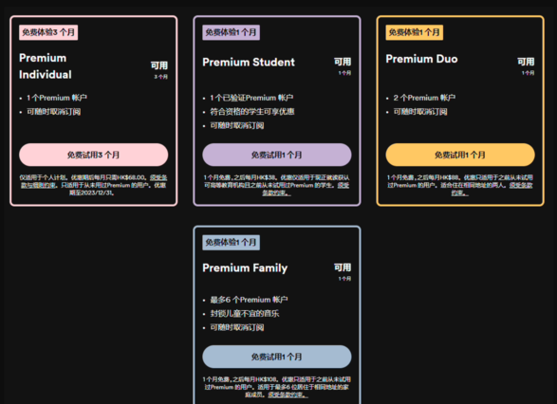Click 符合资格的学生可享优惠 feature in Student card
This screenshot has width=557, height=404.
[x=252, y=112]
